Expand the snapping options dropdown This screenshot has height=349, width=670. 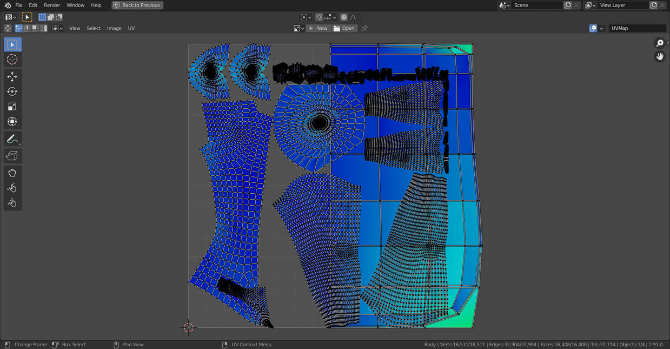coord(330,17)
